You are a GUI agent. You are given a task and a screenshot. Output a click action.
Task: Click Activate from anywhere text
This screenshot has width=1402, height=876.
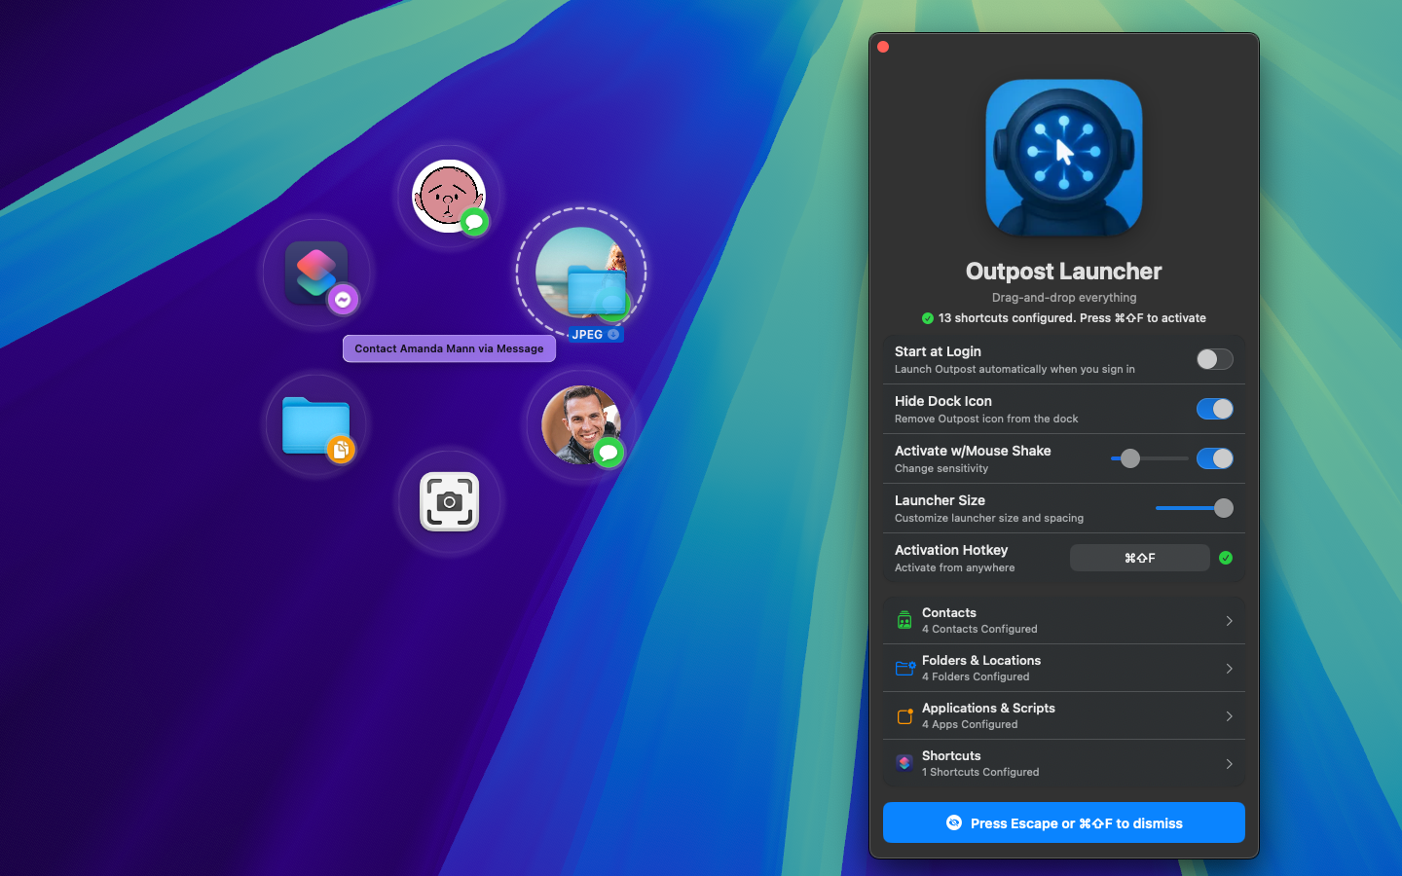(x=954, y=567)
